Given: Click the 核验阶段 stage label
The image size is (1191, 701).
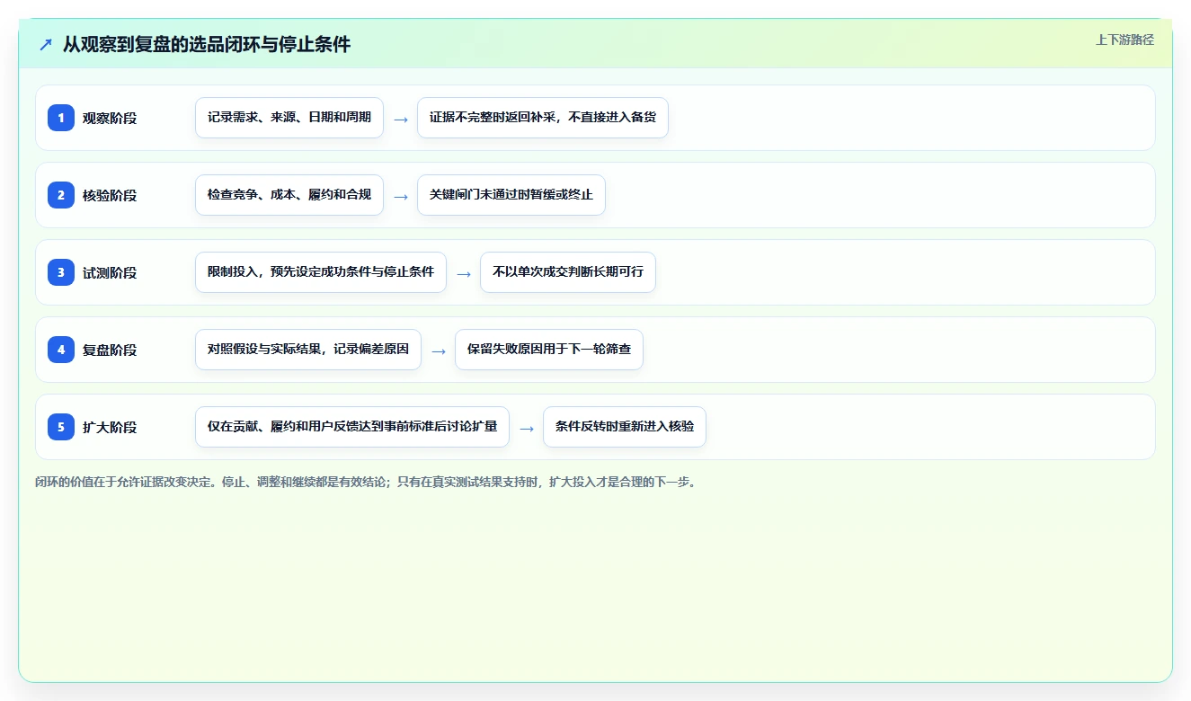Looking at the screenshot, I should pos(110,195).
